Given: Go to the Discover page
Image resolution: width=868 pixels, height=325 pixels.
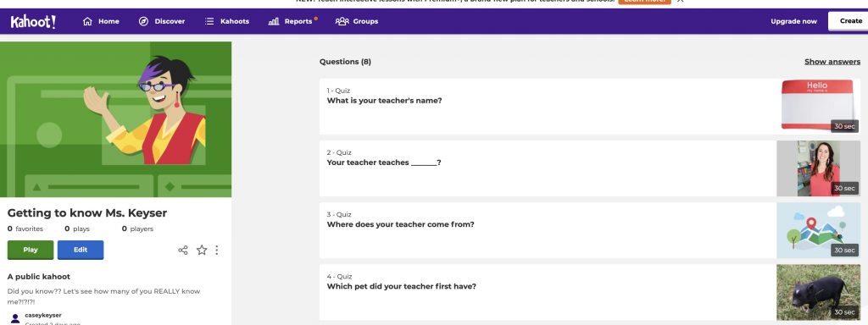Looking at the screenshot, I should pyautogui.click(x=162, y=21).
